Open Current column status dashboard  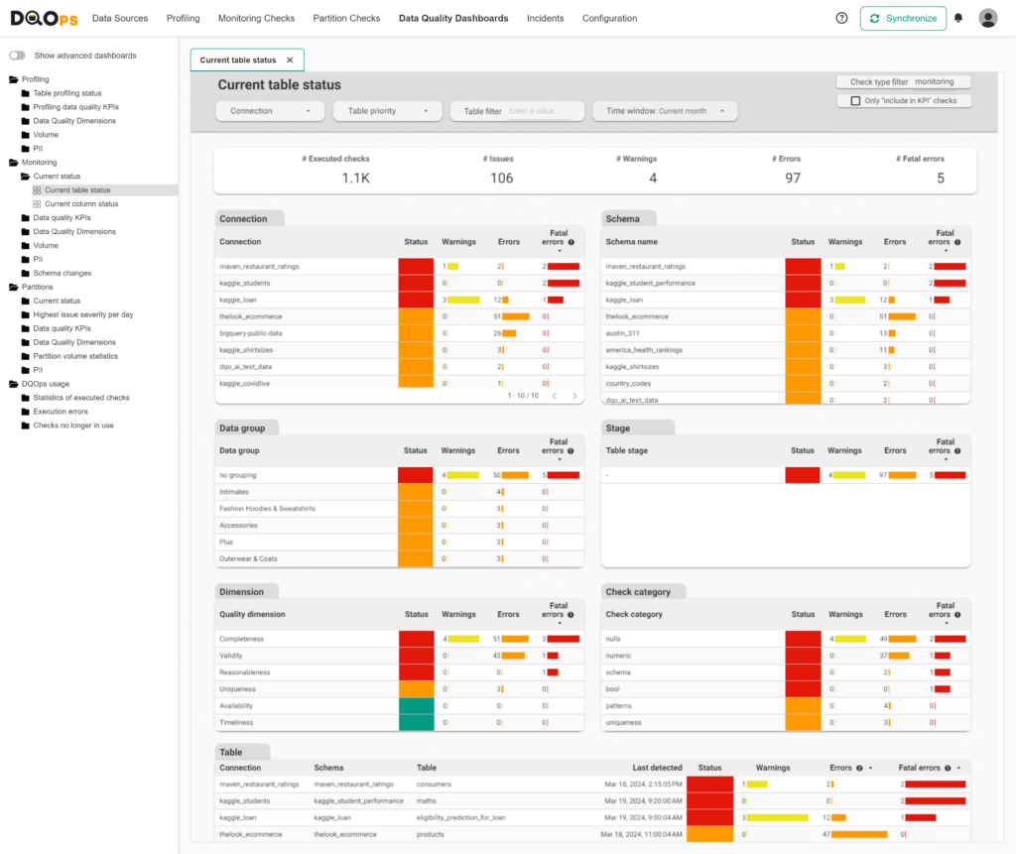(x=81, y=204)
